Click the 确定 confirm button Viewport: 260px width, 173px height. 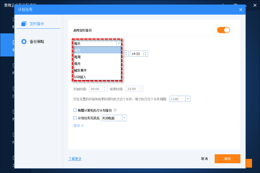coord(227,159)
